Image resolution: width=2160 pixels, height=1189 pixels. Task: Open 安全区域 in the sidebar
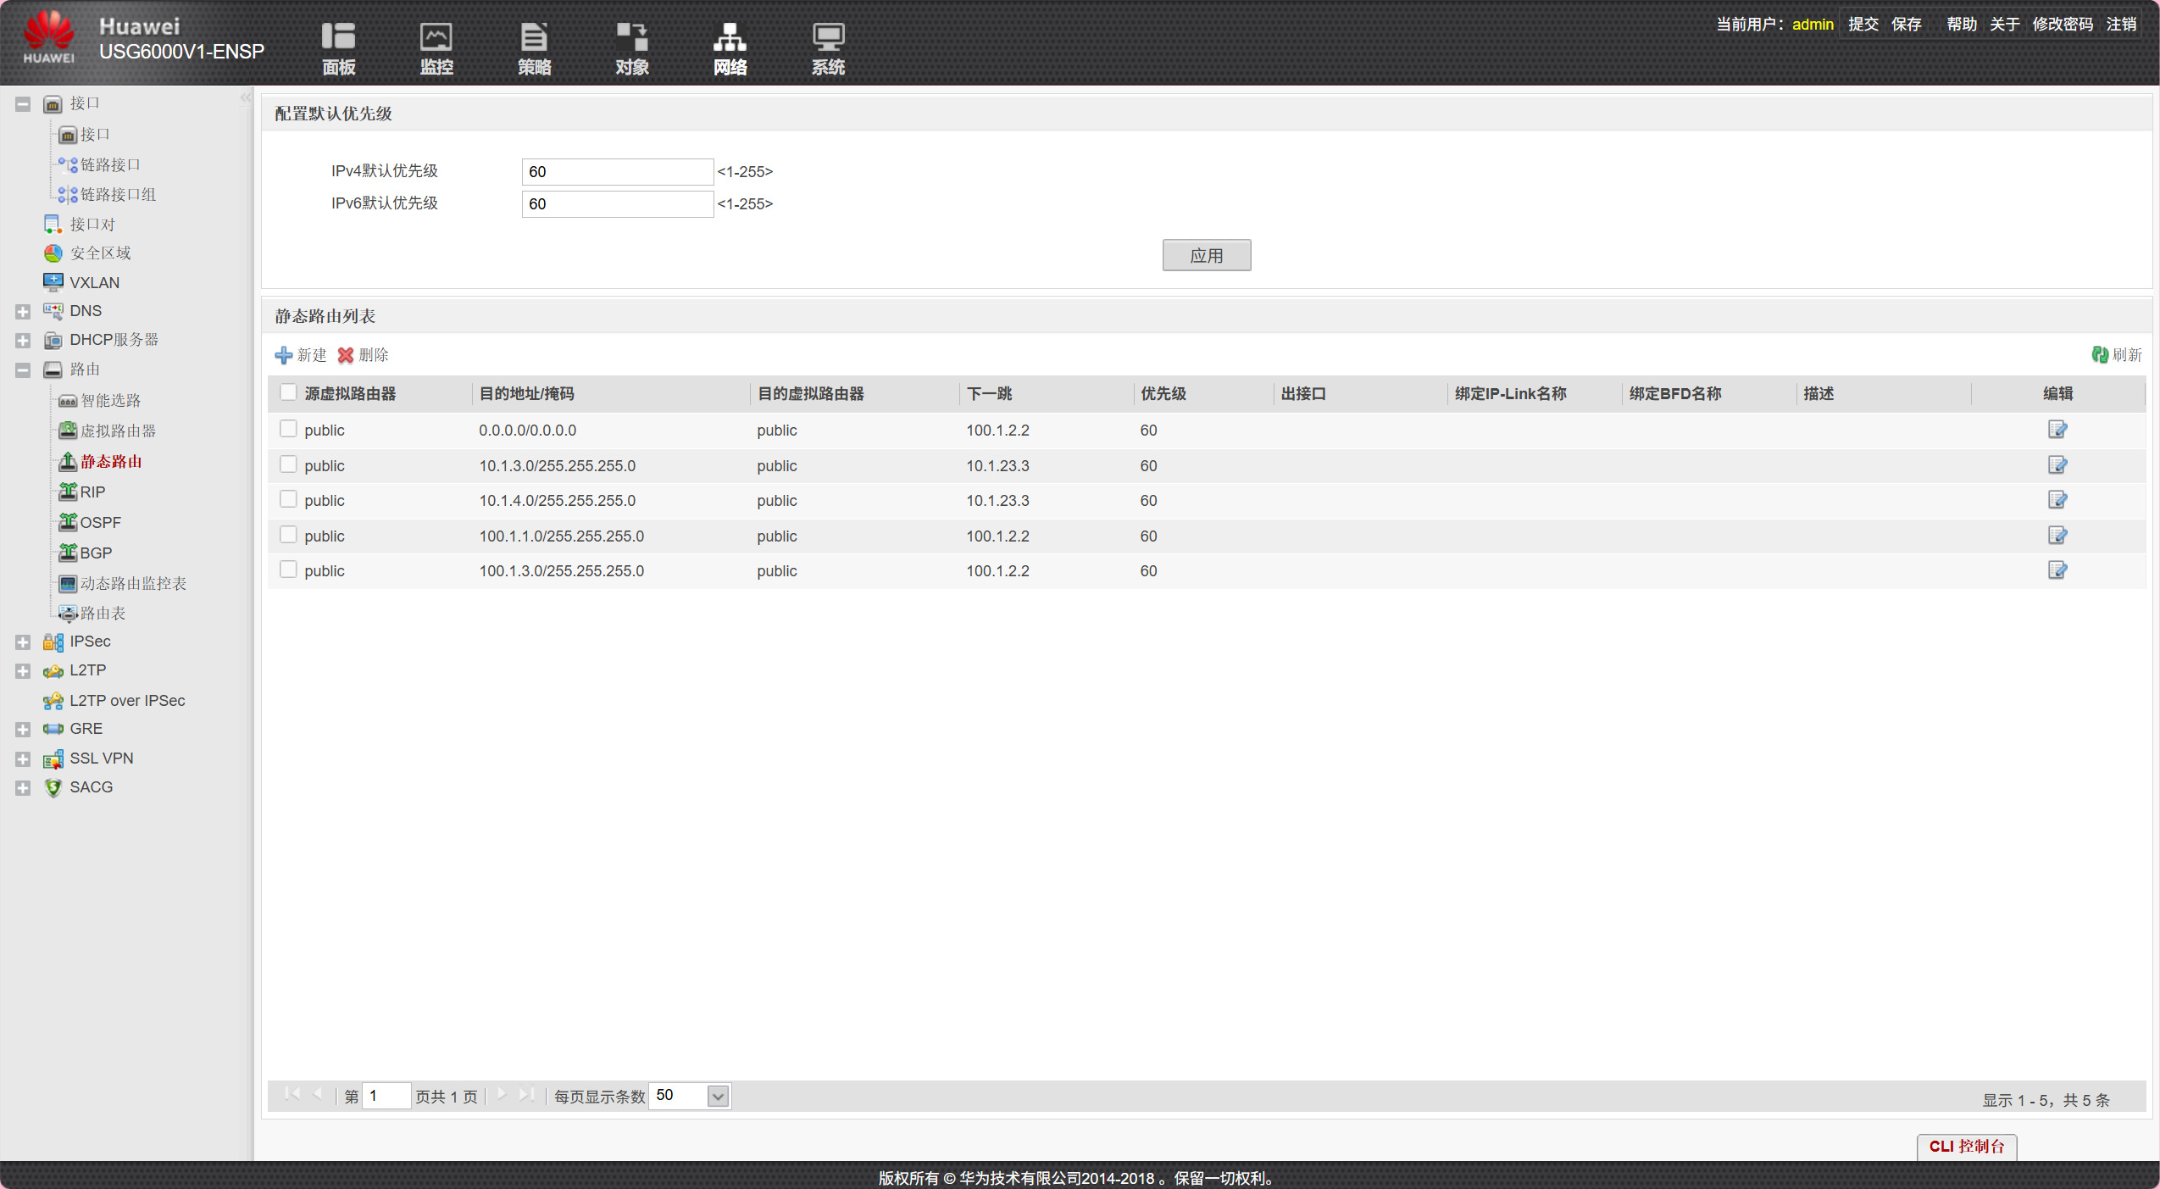pos(100,253)
